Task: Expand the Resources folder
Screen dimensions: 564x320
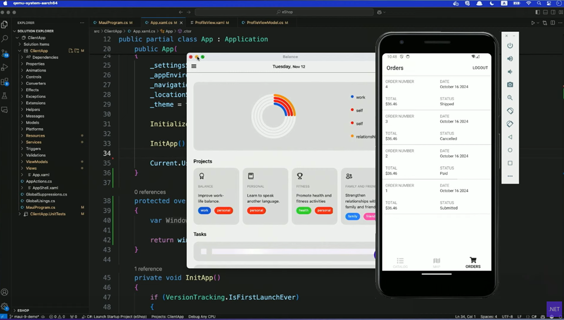Action: [22, 135]
